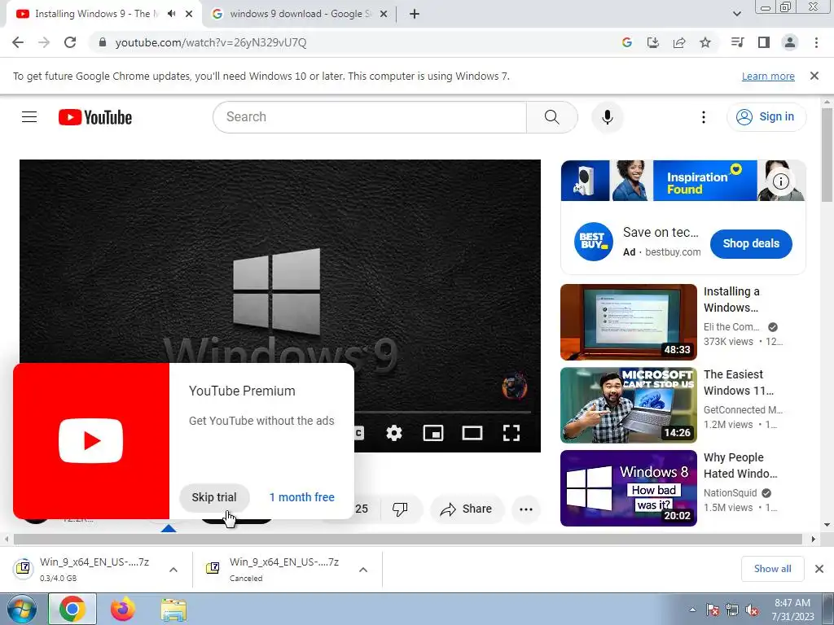Click the video progress bar

[x=442, y=412]
